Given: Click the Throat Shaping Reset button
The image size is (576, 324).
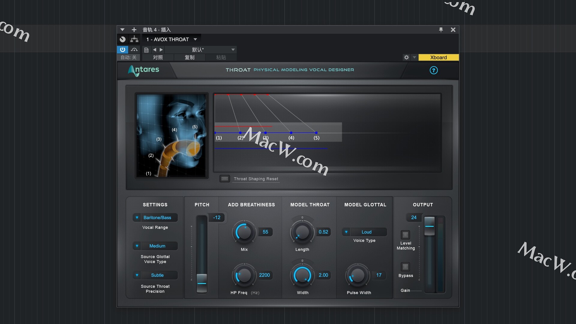Looking at the screenshot, I should coord(225,179).
